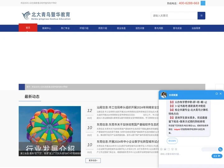Click the search button next to keyword box
This screenshot has width=224, height=168.
pos(201,16)
